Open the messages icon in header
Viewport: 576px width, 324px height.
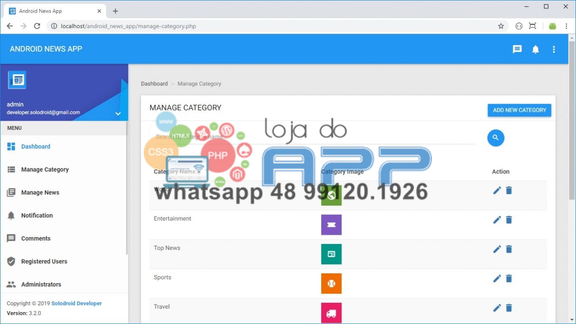tap(517, 49)
